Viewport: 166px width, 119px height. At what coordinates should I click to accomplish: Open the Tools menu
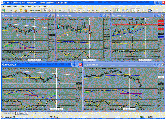point(29,6)
